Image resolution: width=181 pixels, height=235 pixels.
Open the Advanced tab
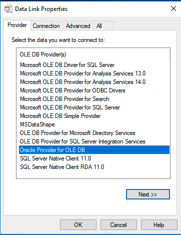click(78, 26)
